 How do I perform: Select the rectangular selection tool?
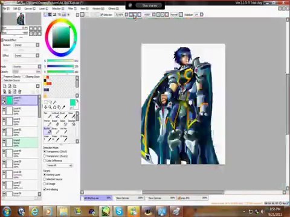pos(46,102)
